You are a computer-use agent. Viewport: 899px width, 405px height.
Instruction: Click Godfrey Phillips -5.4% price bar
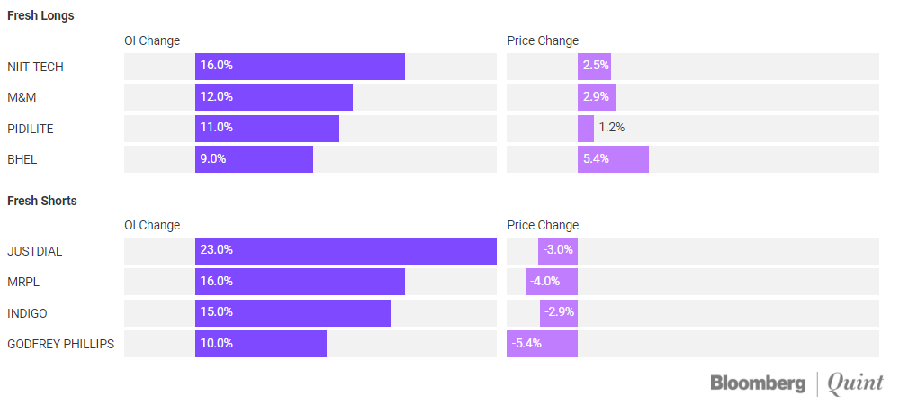(x=542, y=344)
